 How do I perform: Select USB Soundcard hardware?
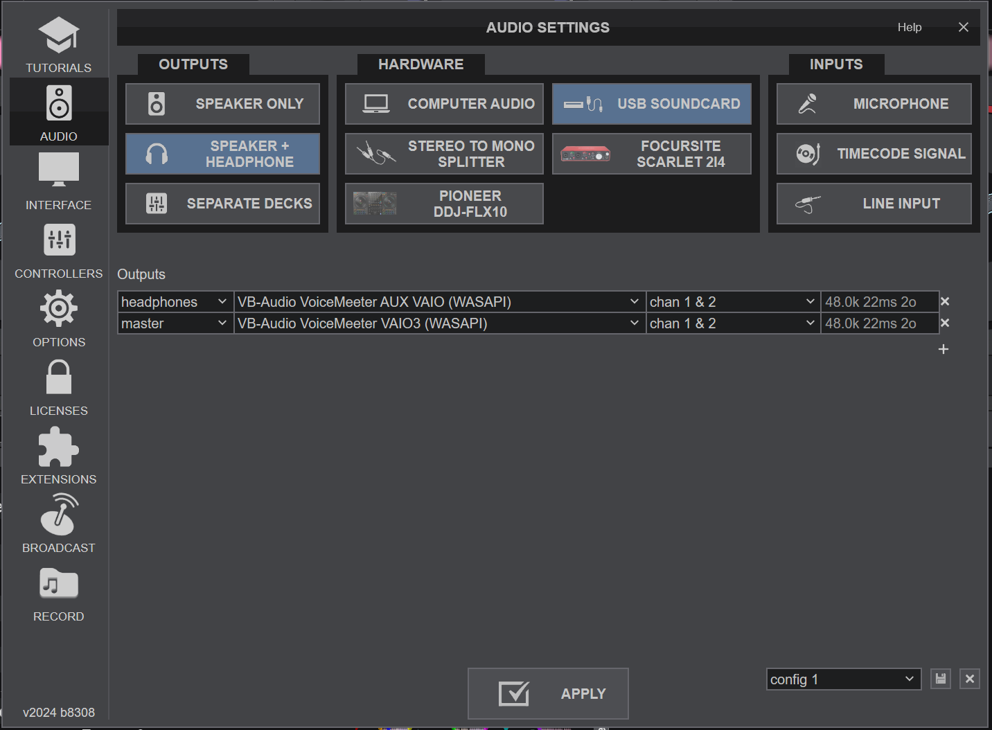point(652,104)
